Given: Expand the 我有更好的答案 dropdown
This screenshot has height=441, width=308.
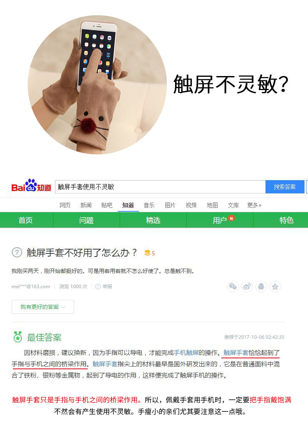Looking at the screenshot, I should click(43, 307).
